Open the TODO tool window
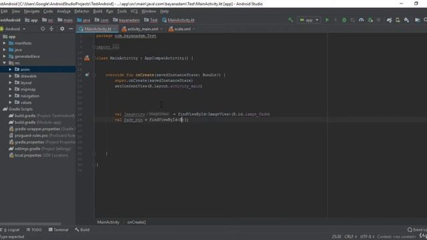Screen dimensions: 427x240 (34, 229)
